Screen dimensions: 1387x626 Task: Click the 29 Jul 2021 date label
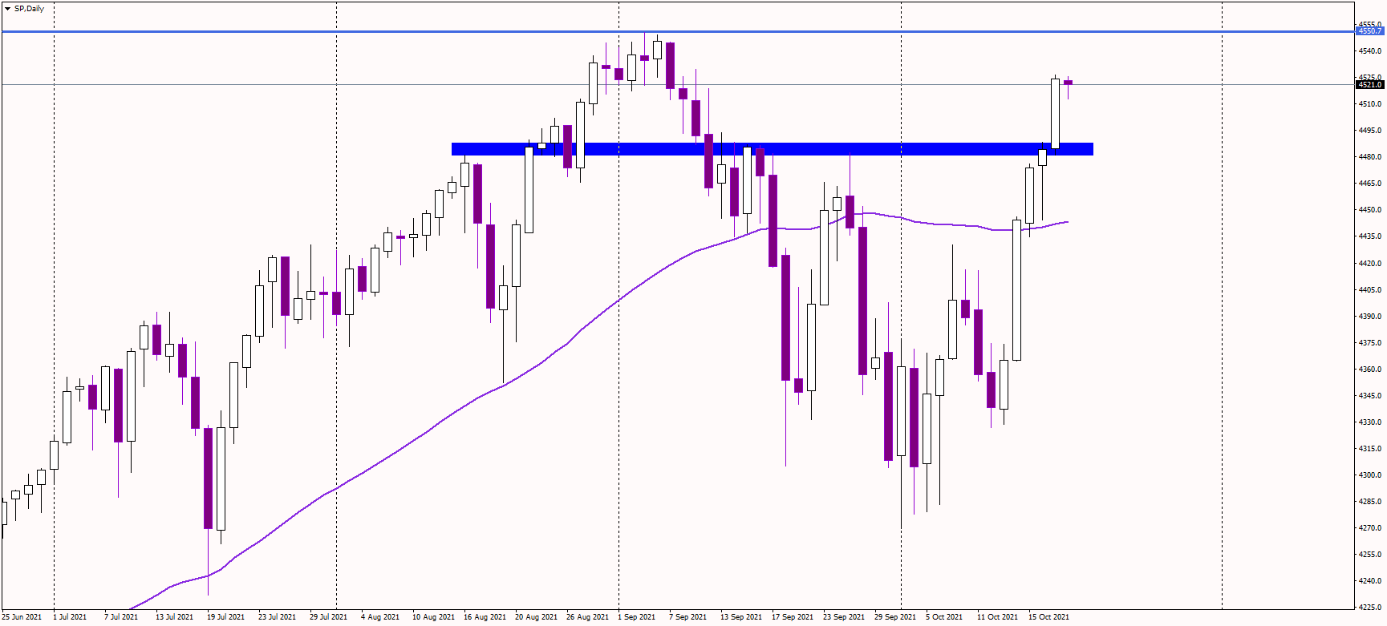(x=328, y=617)
